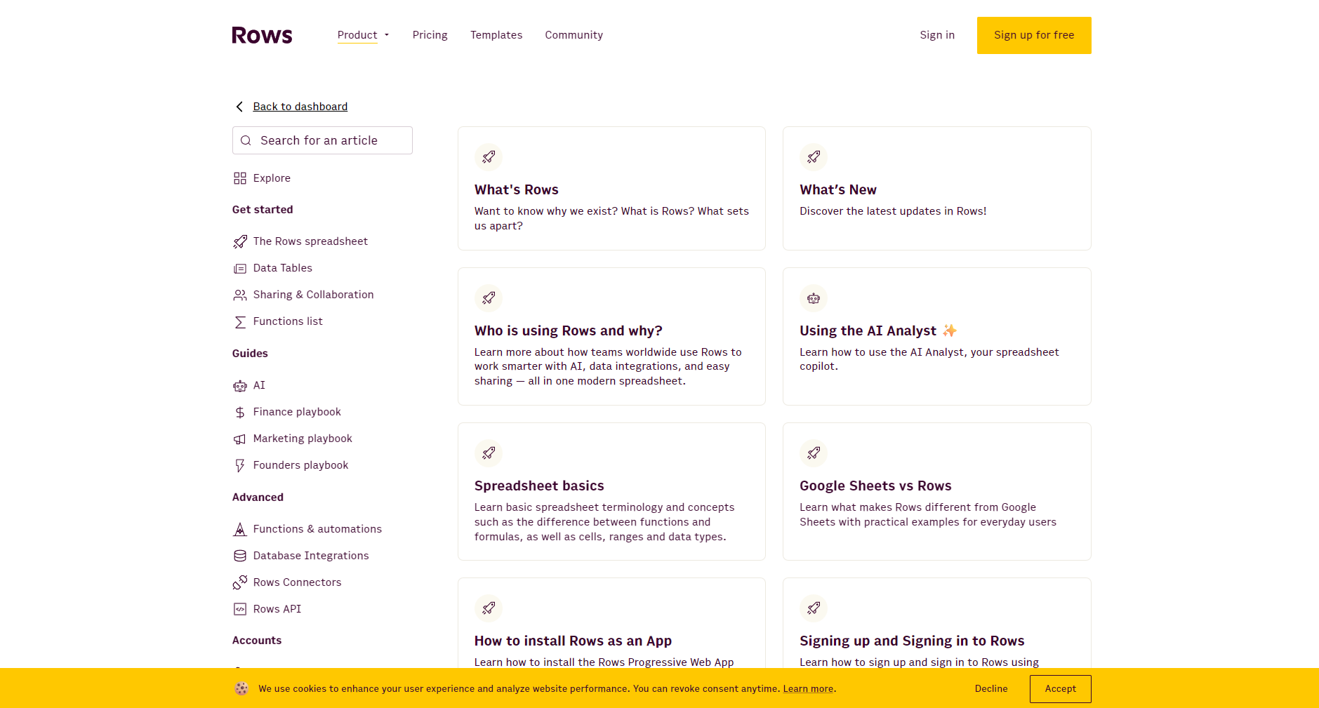Open Founders playbook guide
Image resolution: width=1319 pixels, height=708 pixels.
300,465
